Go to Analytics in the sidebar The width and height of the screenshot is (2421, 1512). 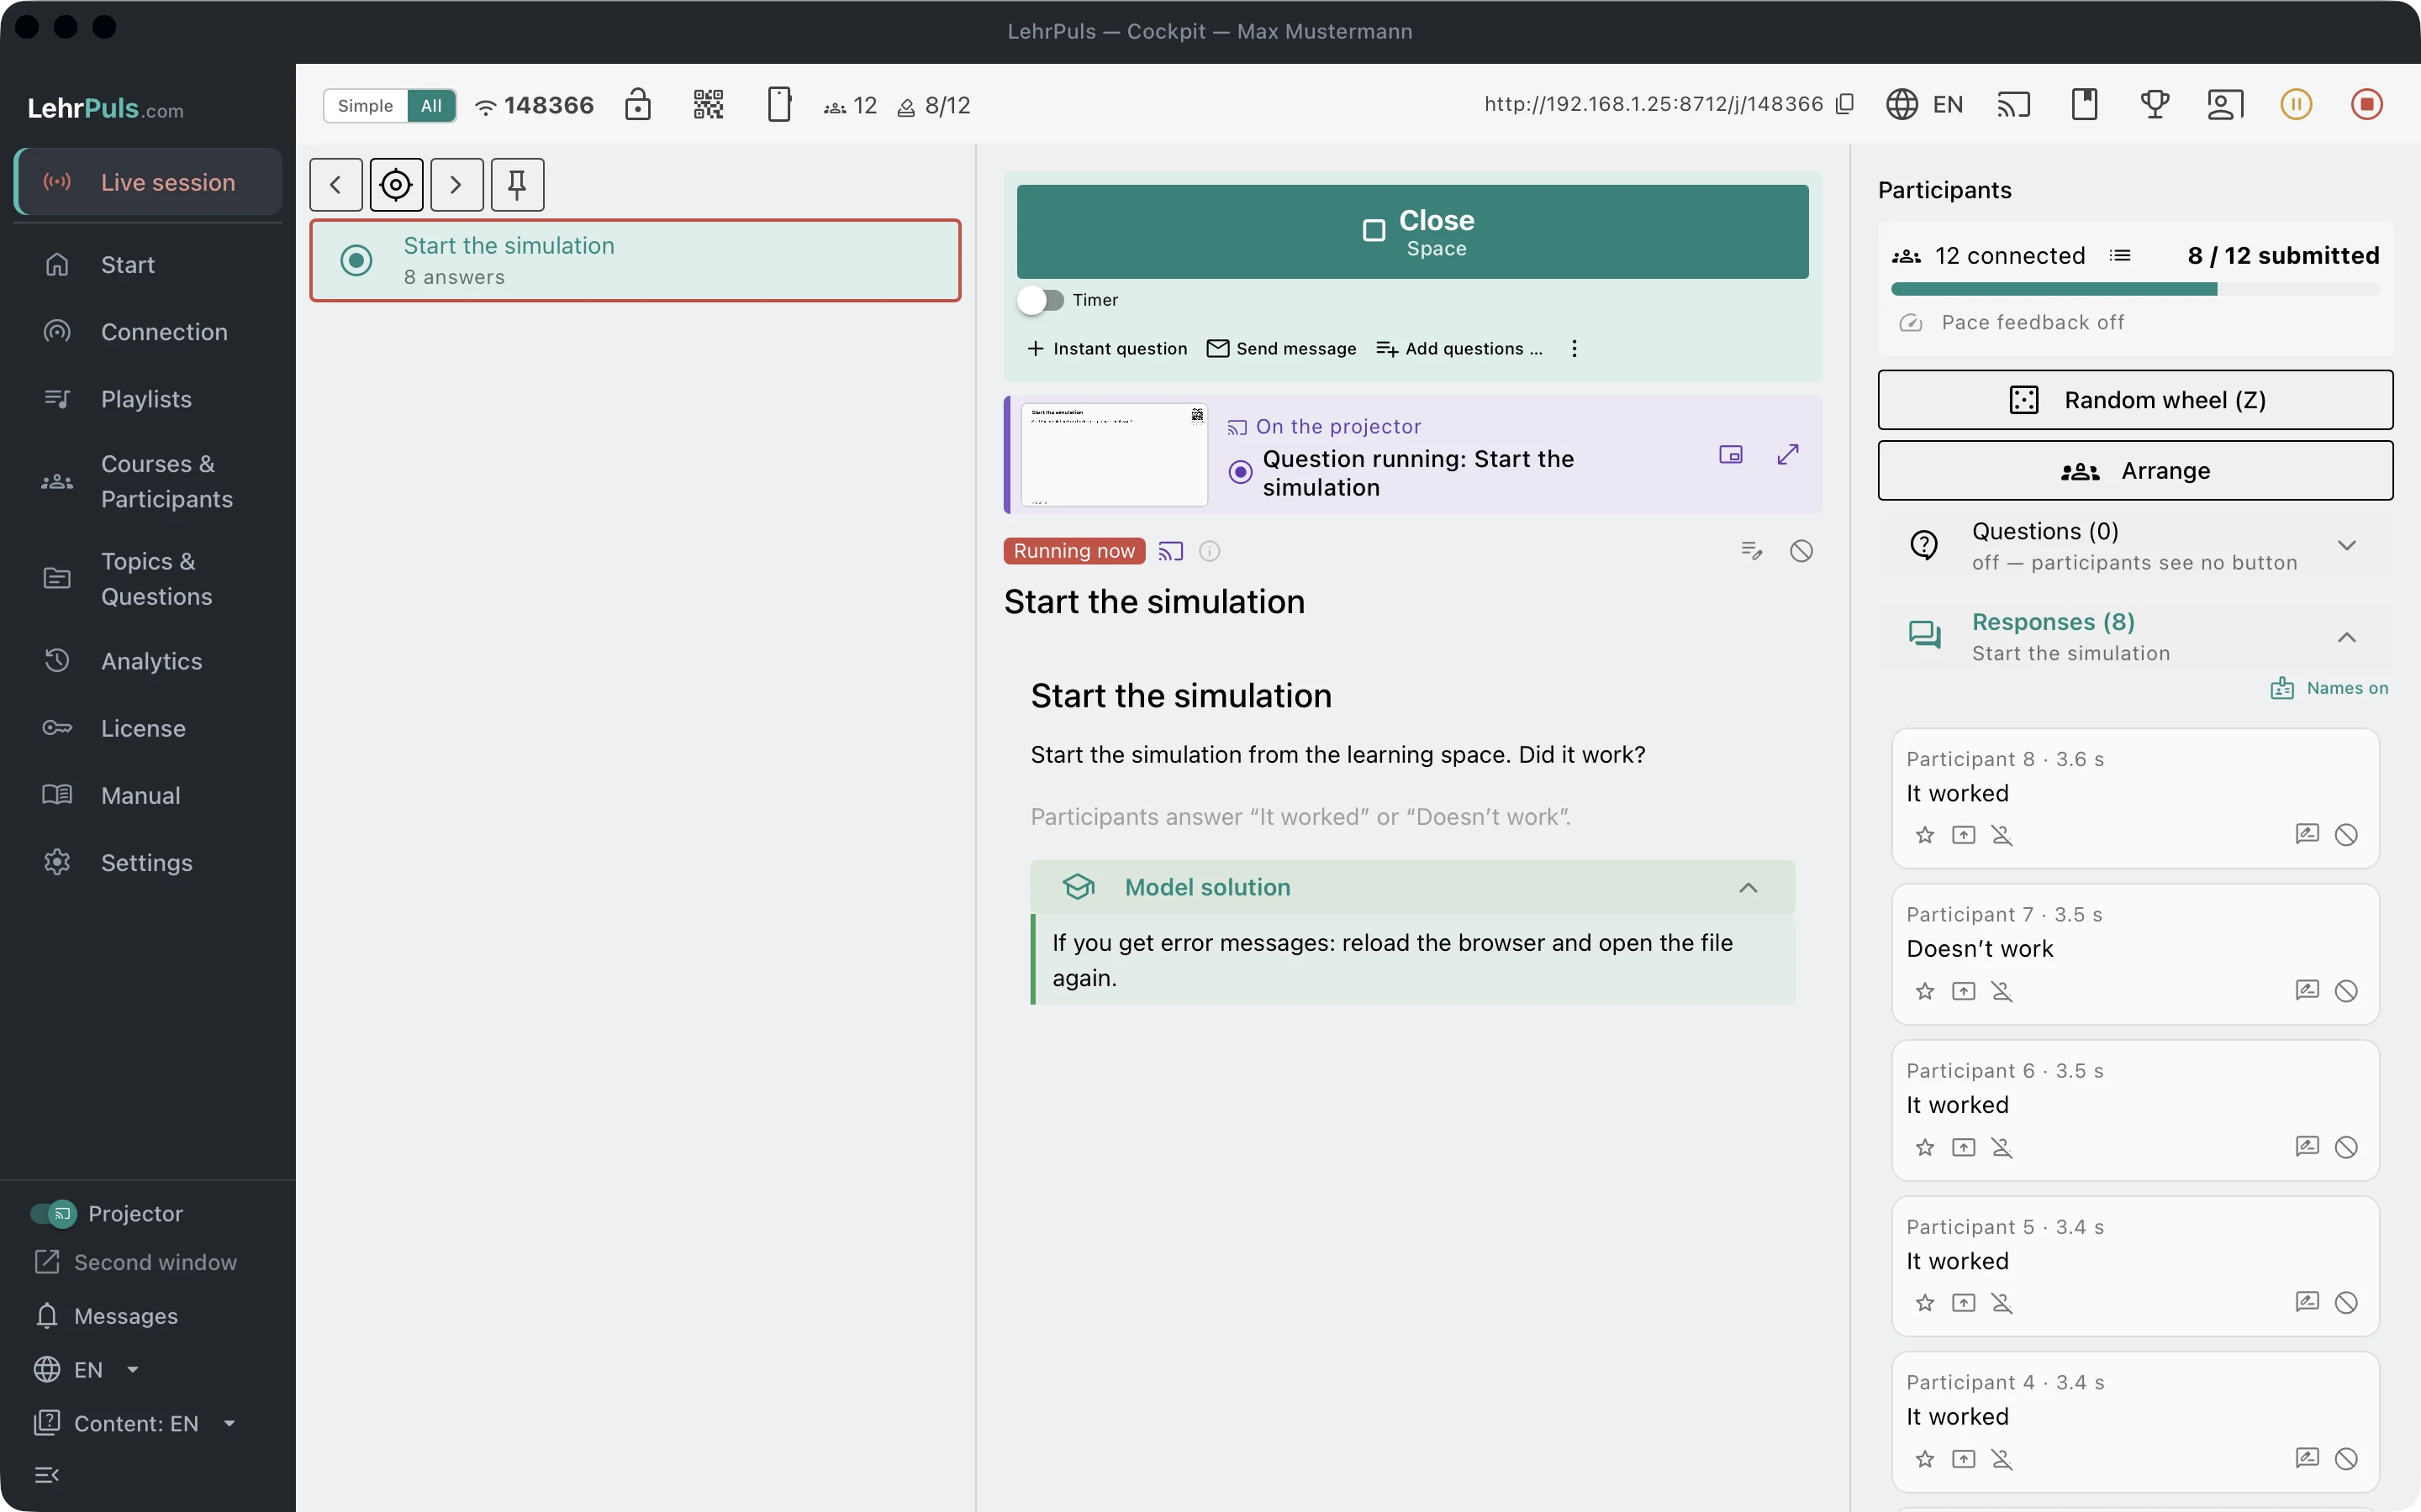(x=148, y=661)
